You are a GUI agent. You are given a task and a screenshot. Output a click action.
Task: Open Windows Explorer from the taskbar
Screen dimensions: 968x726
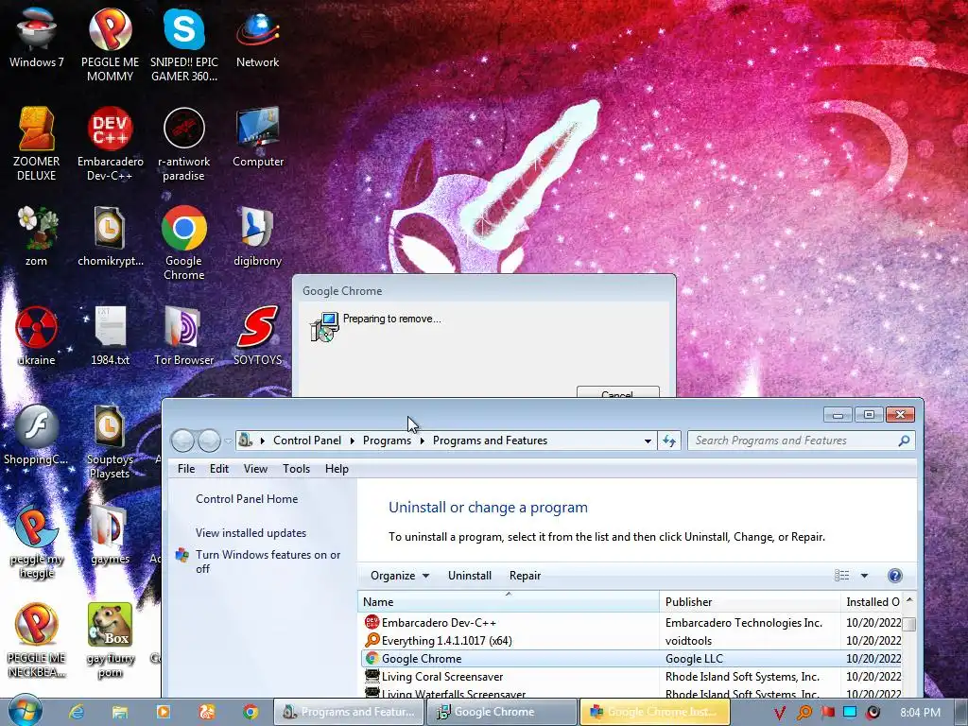(120, 712)
